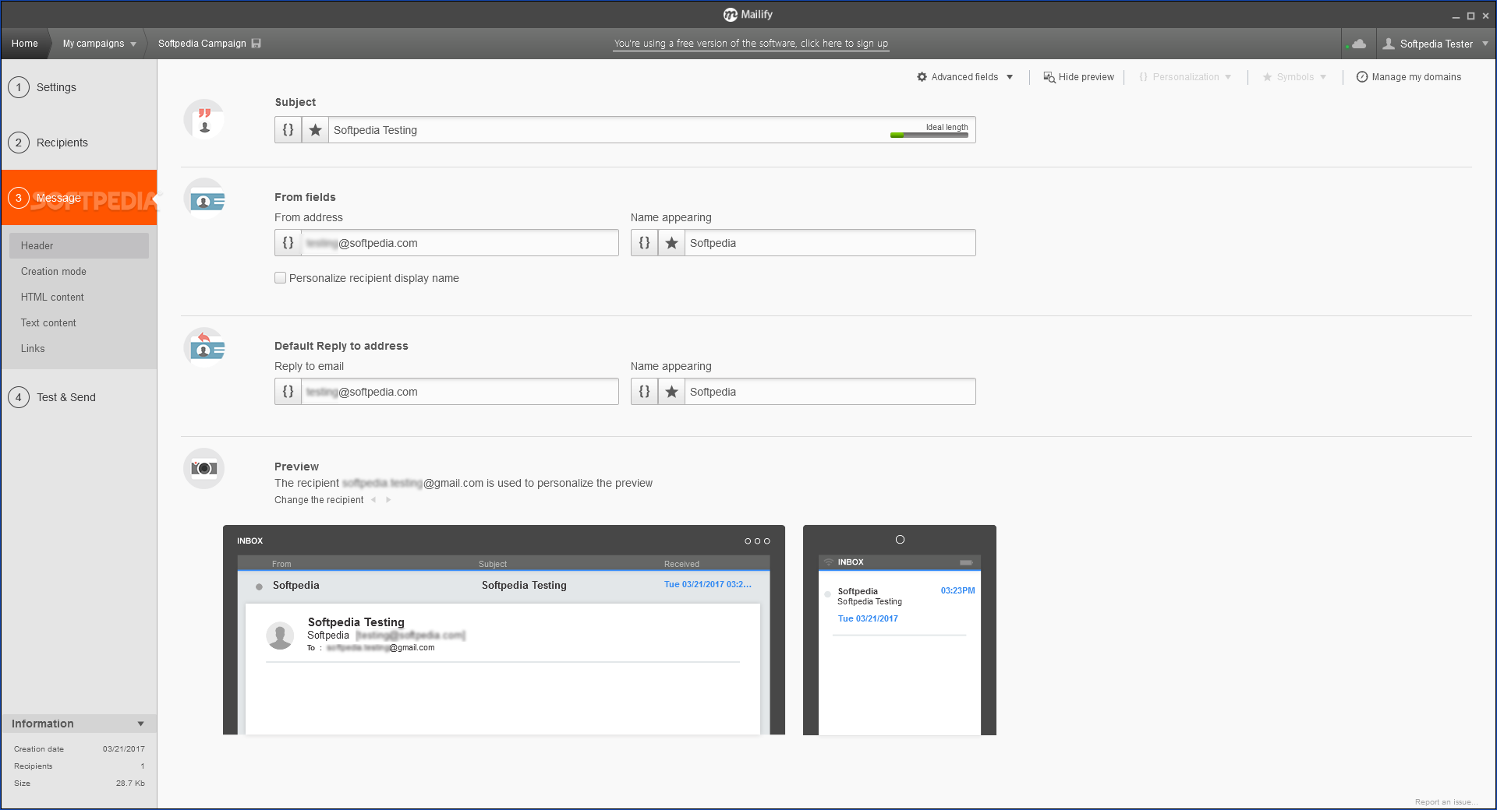The width and height of the screenshot is (1497, 810).
Task: Click the save icon beside Softpedia Campaign
Action: [x=257, y=44]
